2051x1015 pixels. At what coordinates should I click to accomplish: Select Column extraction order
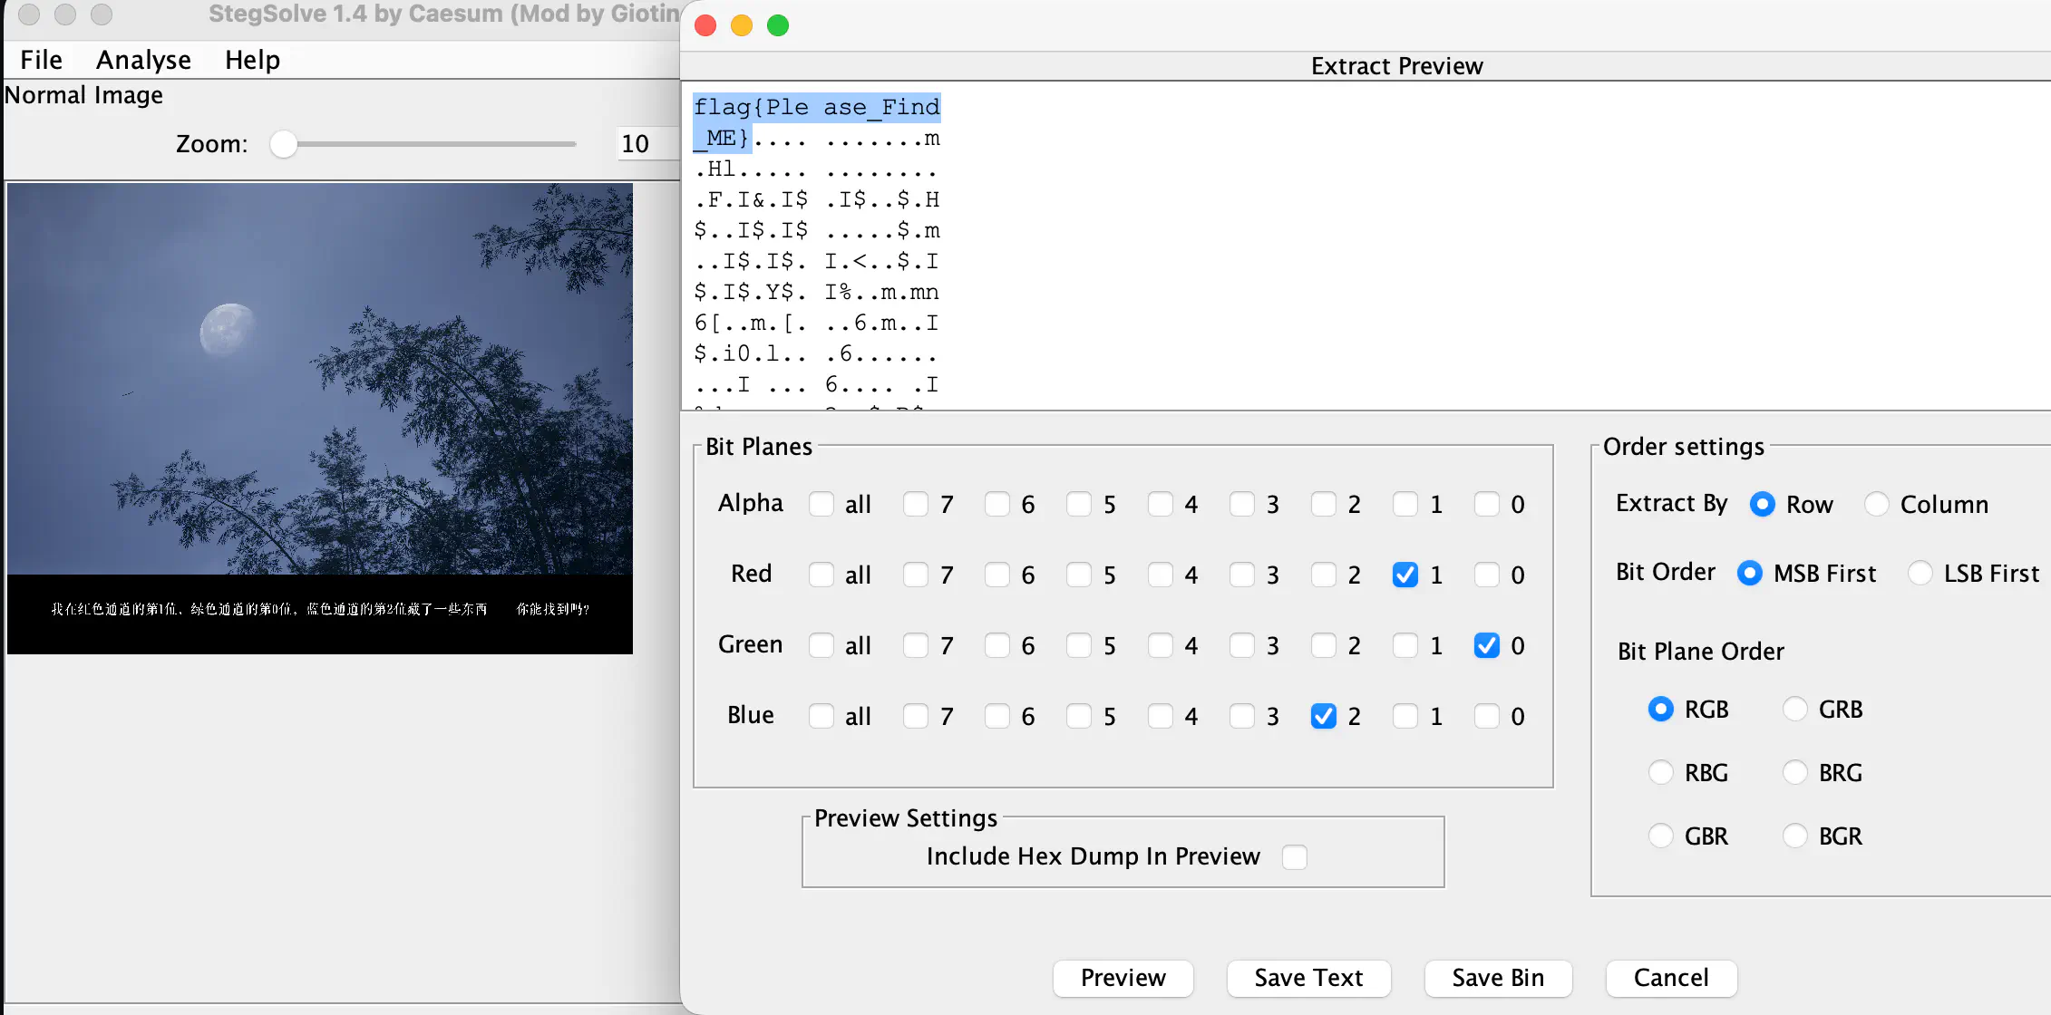[x=1877, y=504]
